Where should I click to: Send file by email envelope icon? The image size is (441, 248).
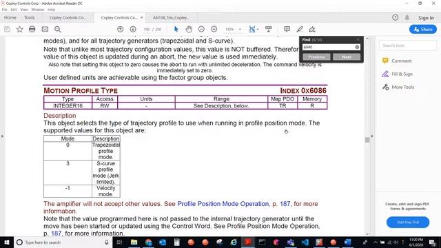[45, 29]
